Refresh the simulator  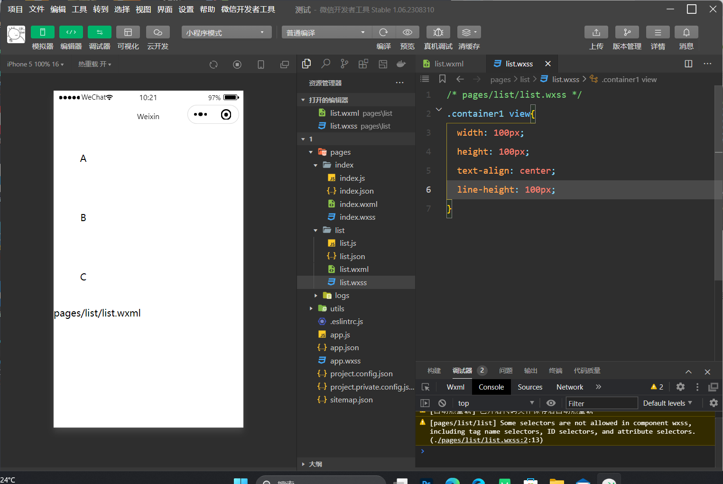213,65
